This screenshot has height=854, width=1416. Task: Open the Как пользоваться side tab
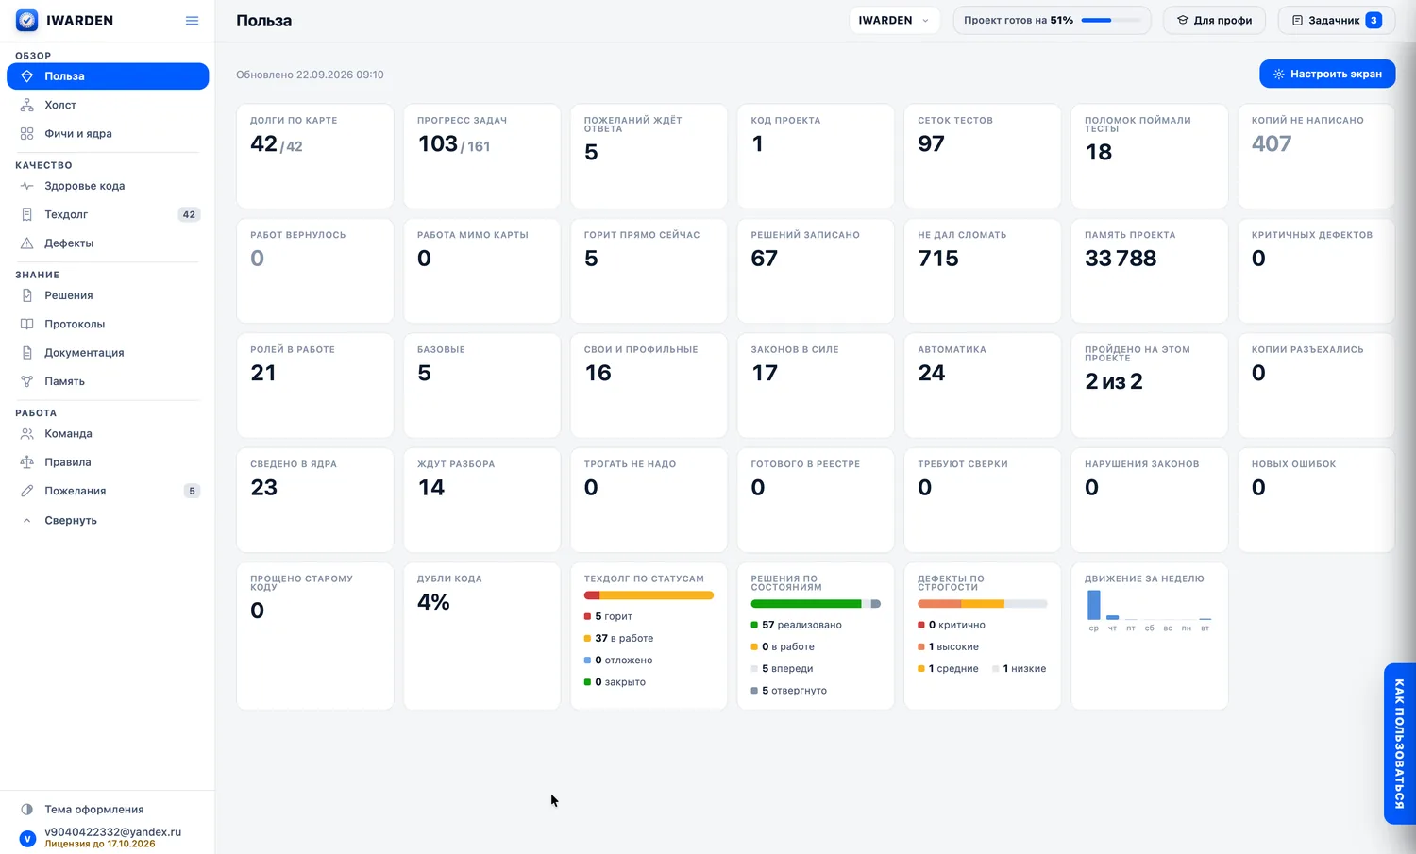[1399, 744]
